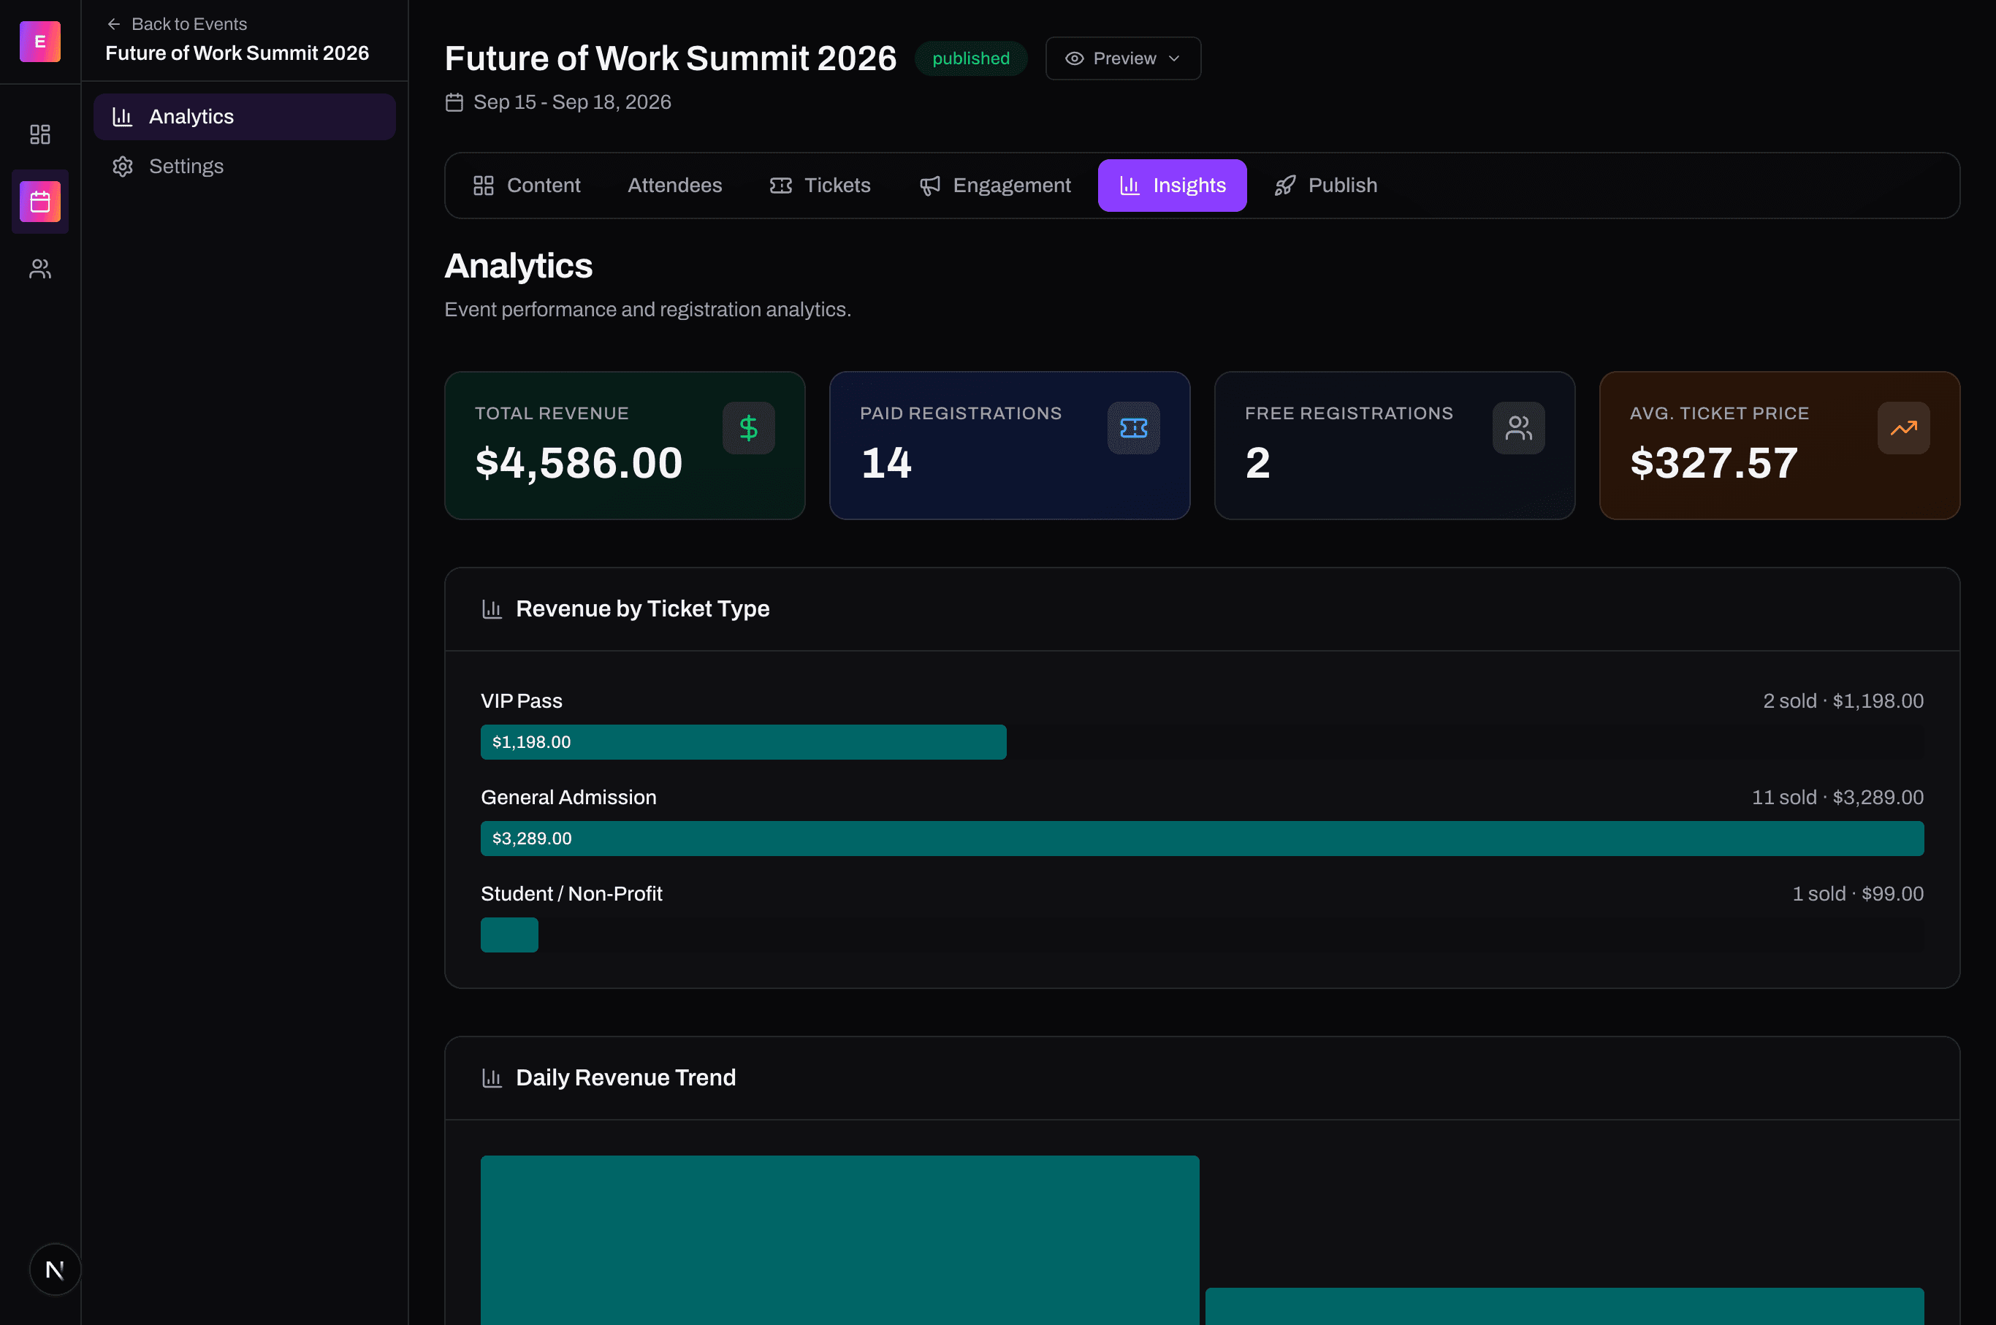Click the General Admission revenue bar
Screen dimensions: 1996x1325
[1202, 839]
